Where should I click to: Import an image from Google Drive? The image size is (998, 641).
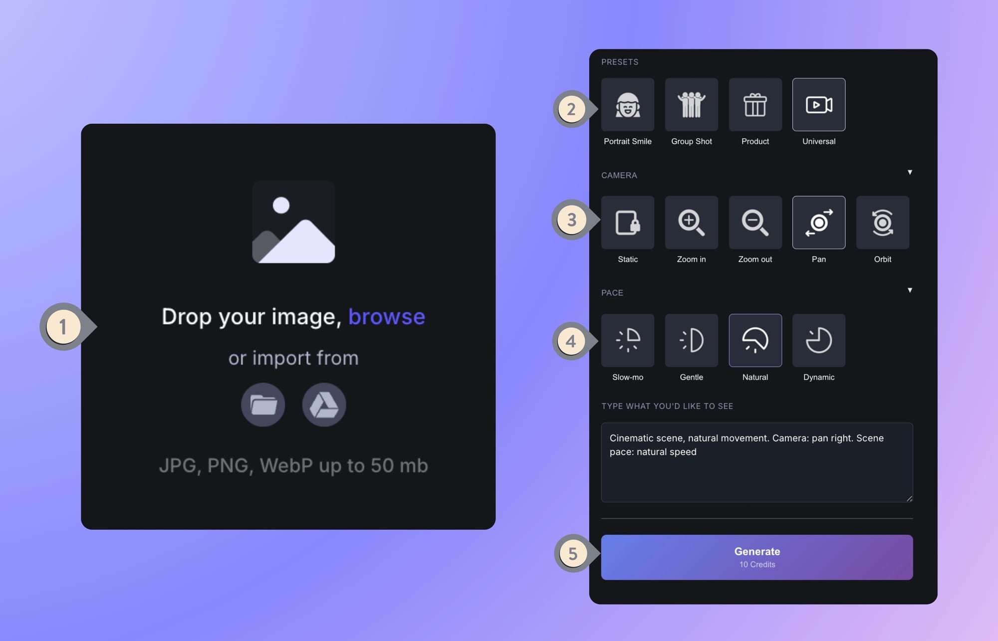(x=324, y=405)
